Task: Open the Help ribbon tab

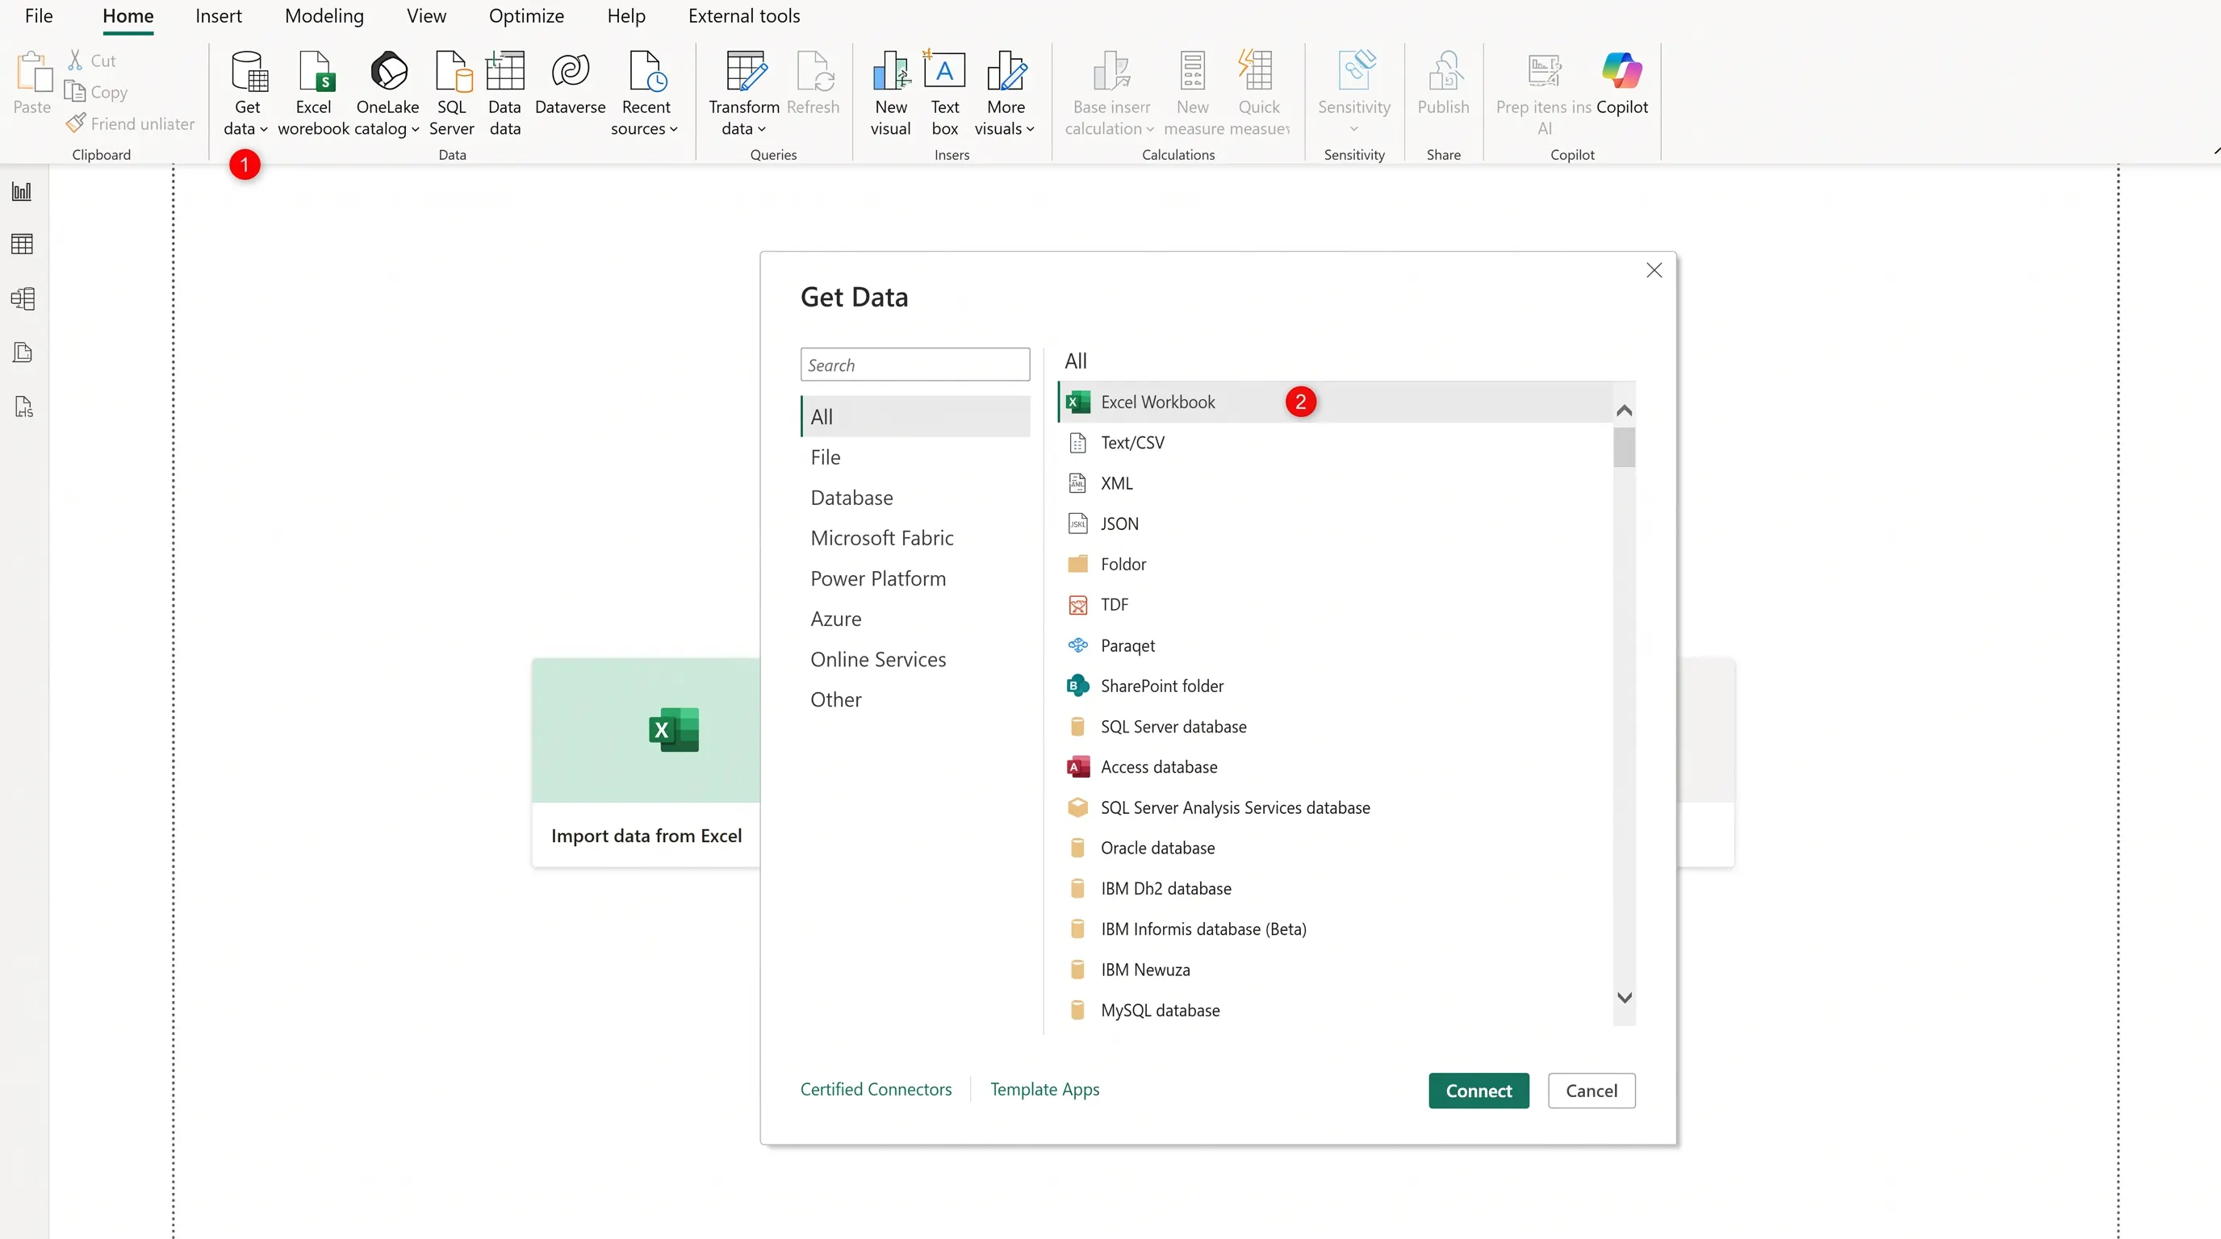Action: pos(626,15)
